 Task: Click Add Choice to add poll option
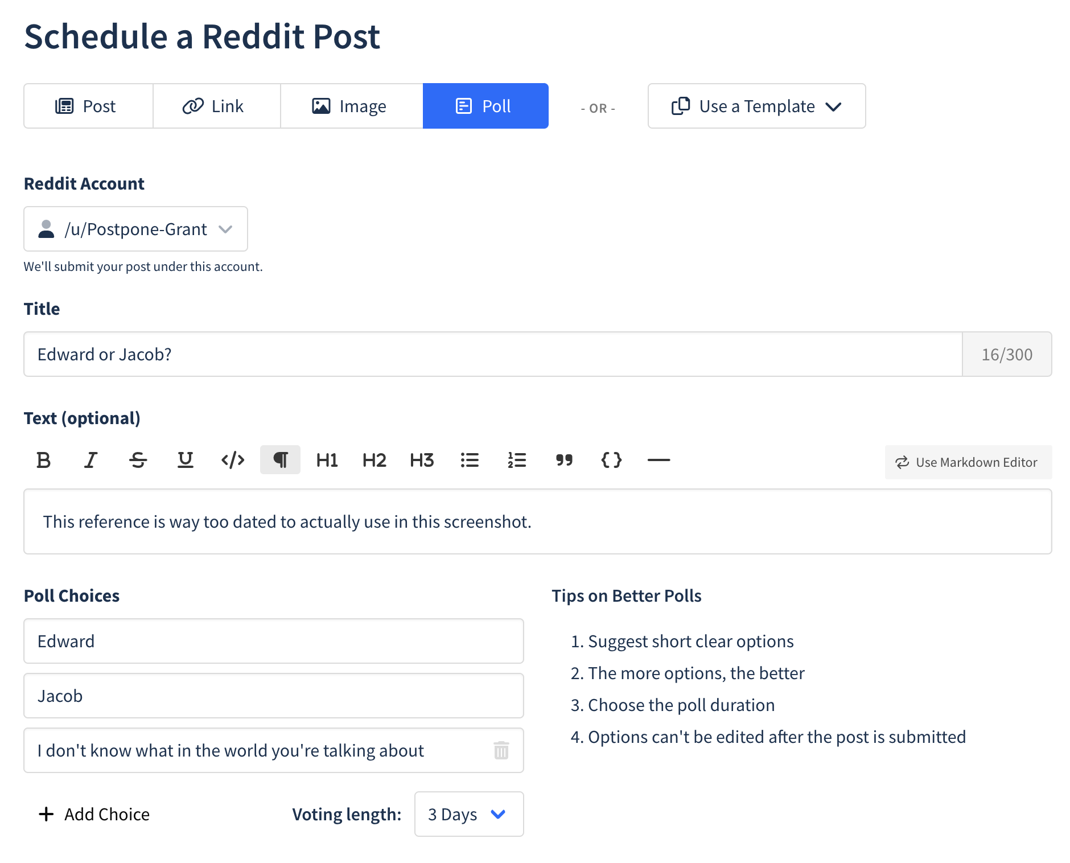pyautogui.click(x=94, y=814)
